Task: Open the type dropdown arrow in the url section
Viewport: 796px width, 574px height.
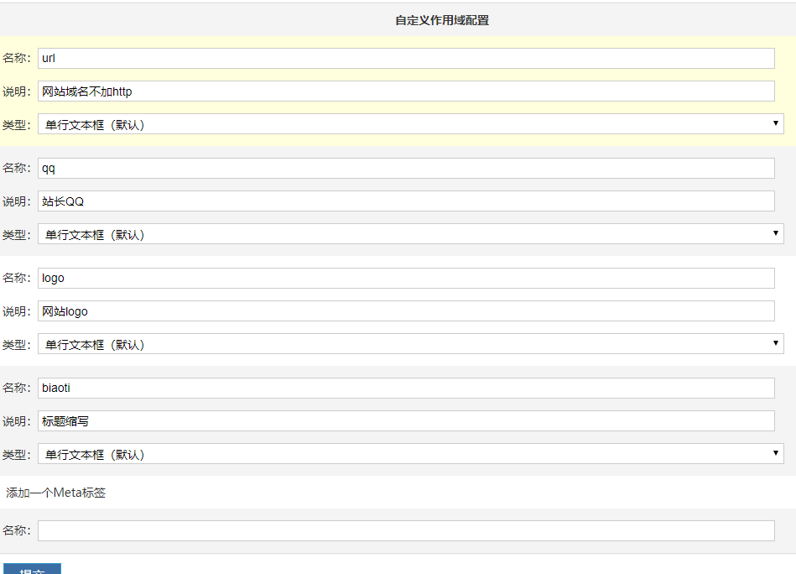Action: [x=776, y=123]
